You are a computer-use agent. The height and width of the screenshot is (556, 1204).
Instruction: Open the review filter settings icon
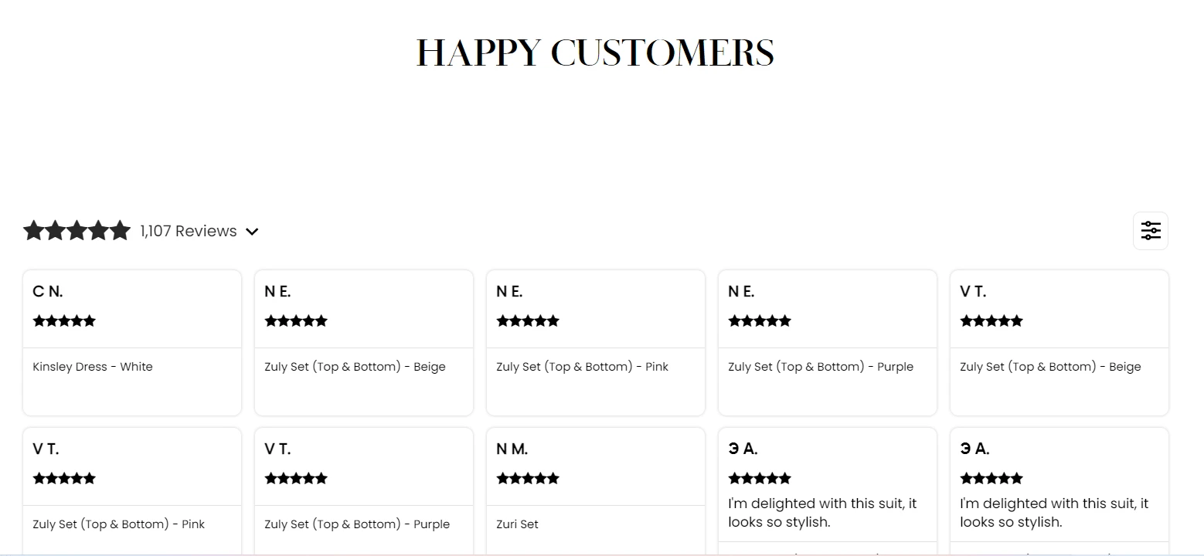point(1150,231)
